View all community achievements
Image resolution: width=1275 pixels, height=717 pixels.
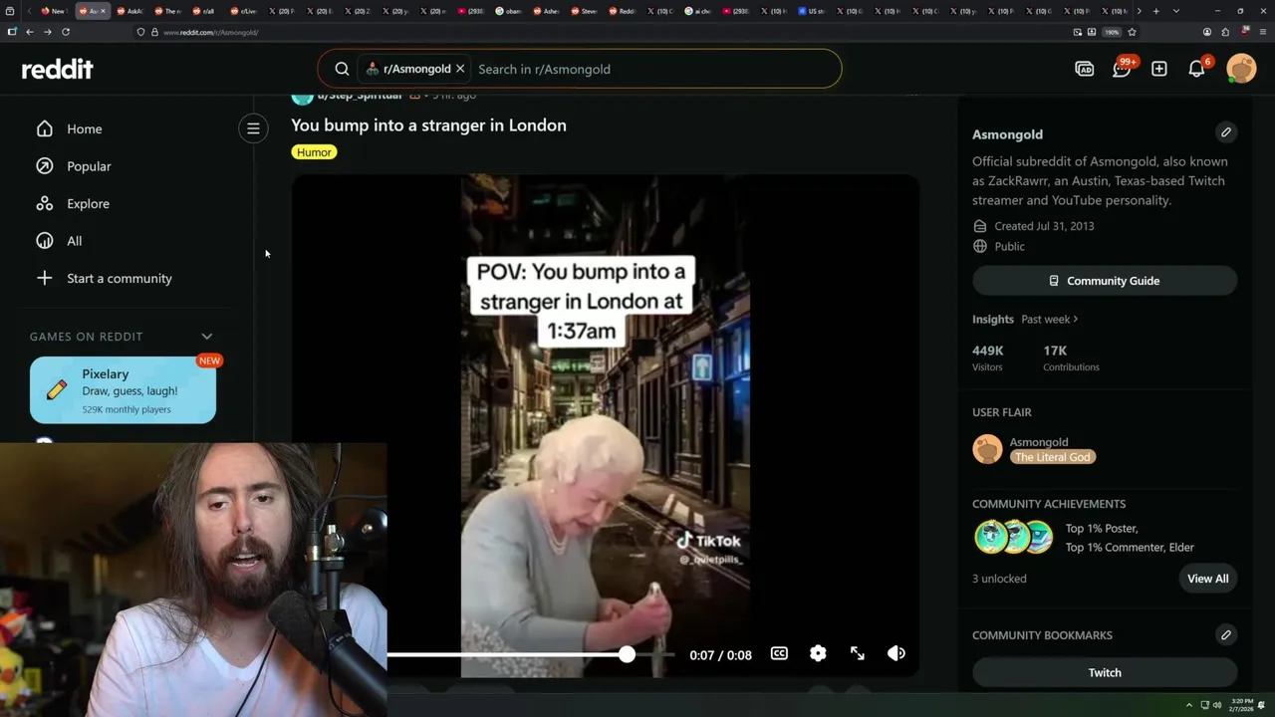pyautogui.click(x=1207, y=579)
